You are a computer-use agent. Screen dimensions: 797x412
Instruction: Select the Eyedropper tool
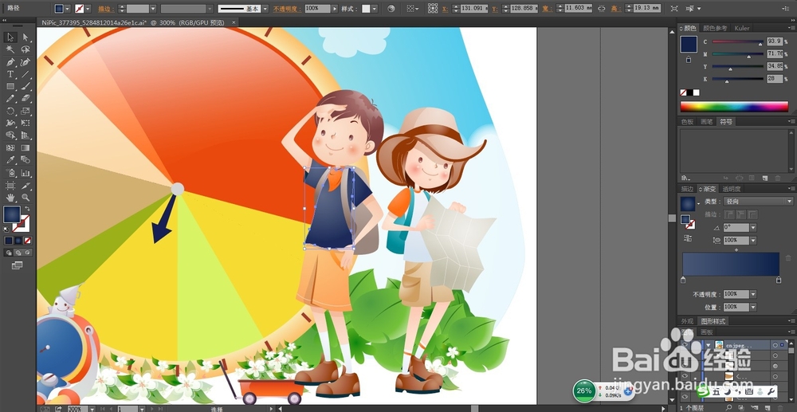click(x=10, y=160)
